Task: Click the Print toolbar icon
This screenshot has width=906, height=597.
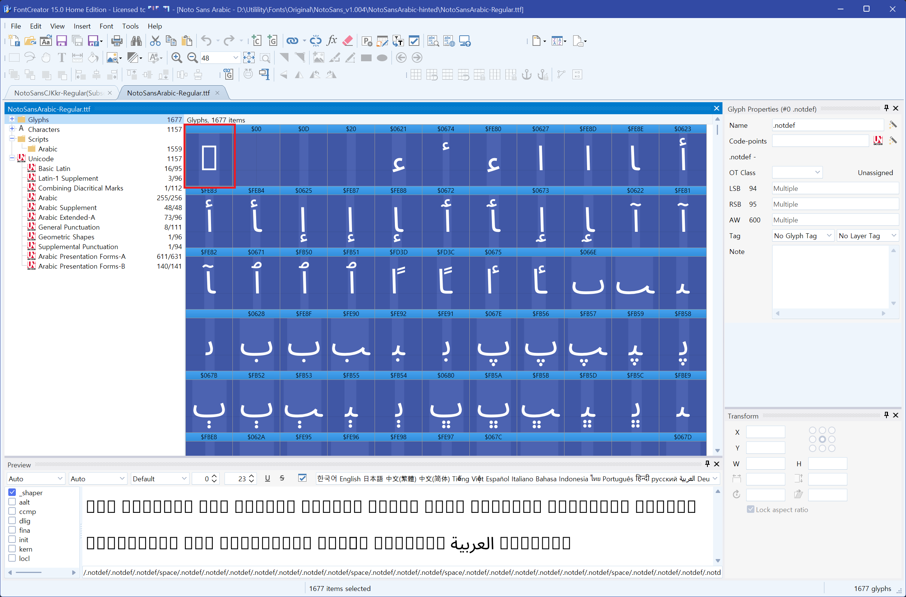Action: (117, 41)
